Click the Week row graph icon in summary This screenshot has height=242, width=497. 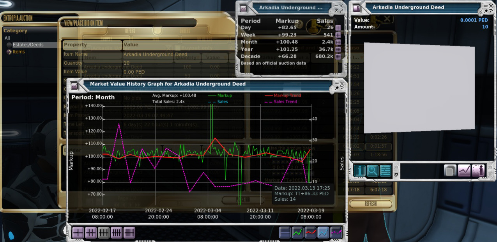pyautogui.click(x=338, y=35)
